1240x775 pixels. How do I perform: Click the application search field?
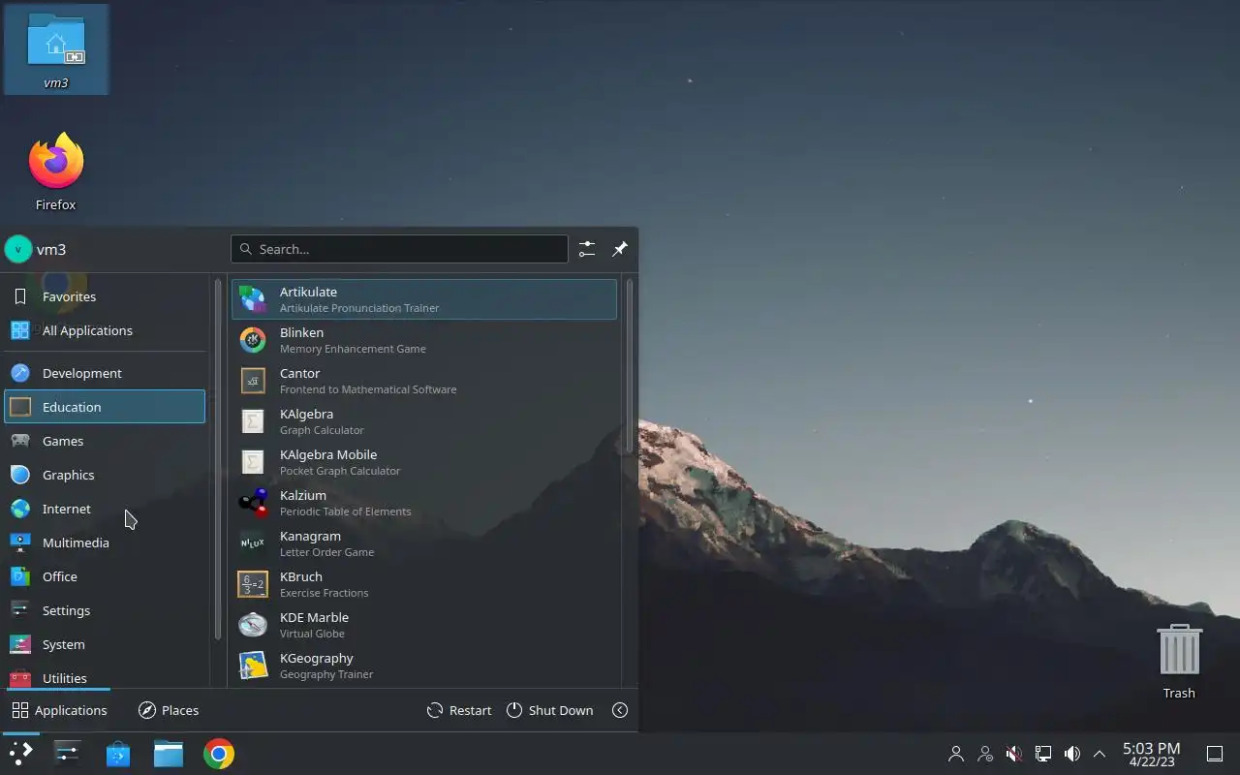399,249
